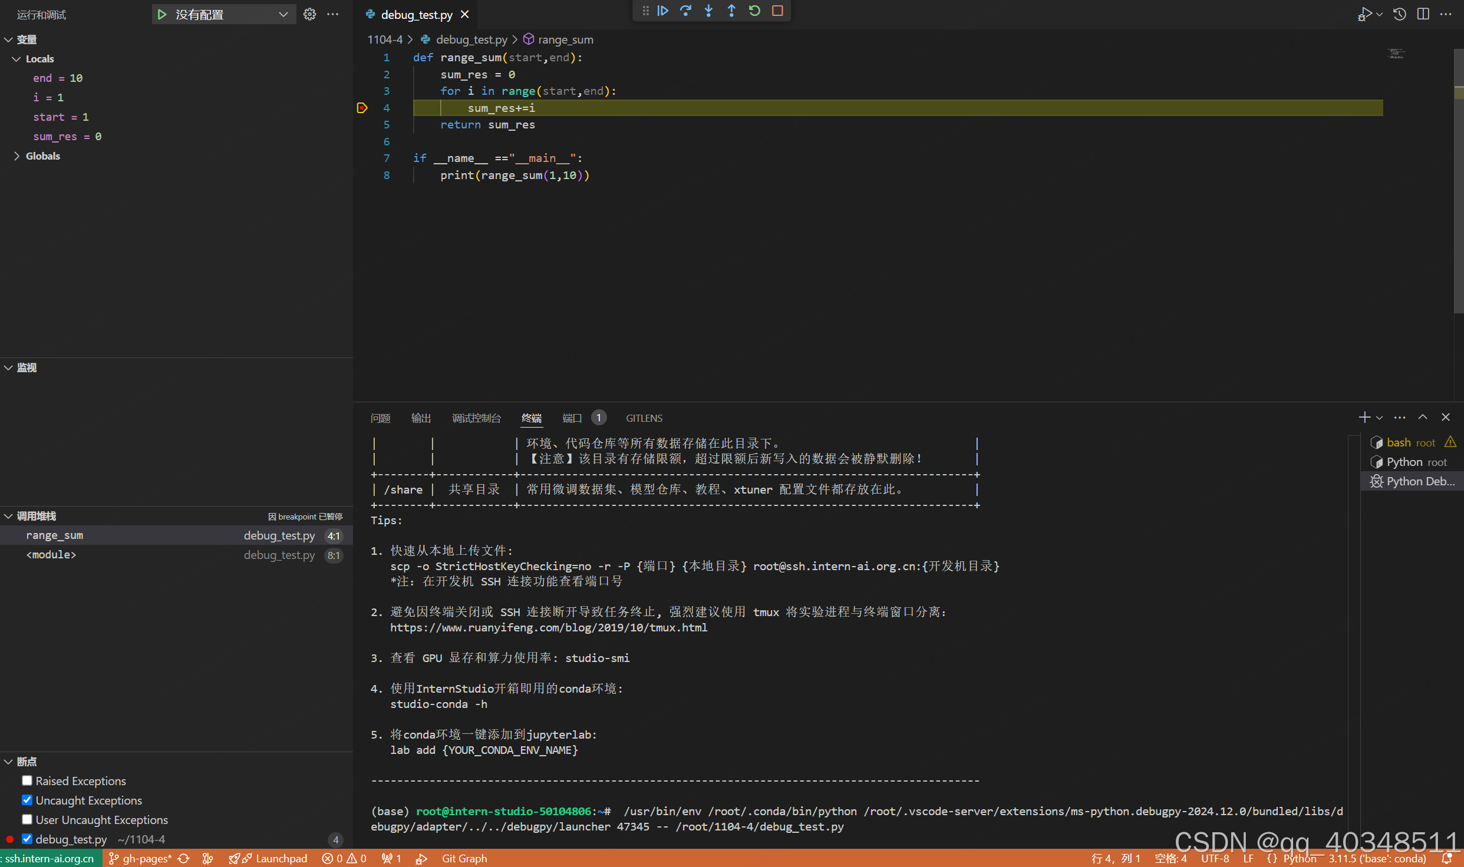The height and width of the screenshot is (867, 1464).
Task: Click the Step Out debug icon
Action: click(731, 11)
